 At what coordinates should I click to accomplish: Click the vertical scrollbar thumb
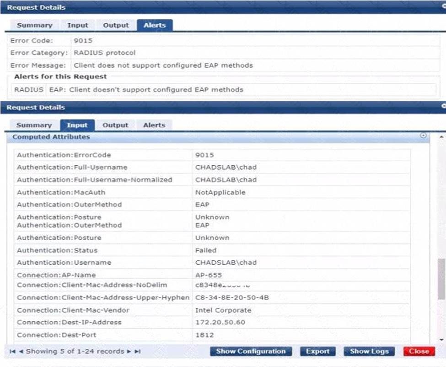pos(441,279)
